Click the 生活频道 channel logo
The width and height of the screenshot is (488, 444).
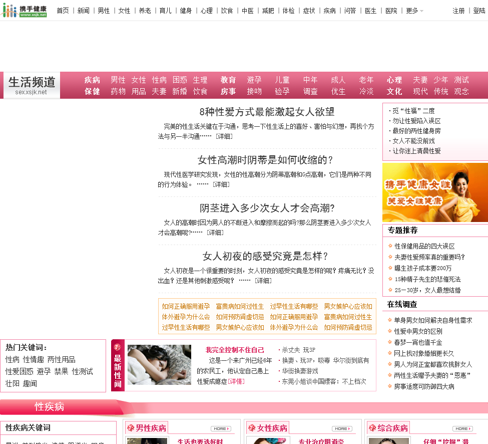(32, 85)
